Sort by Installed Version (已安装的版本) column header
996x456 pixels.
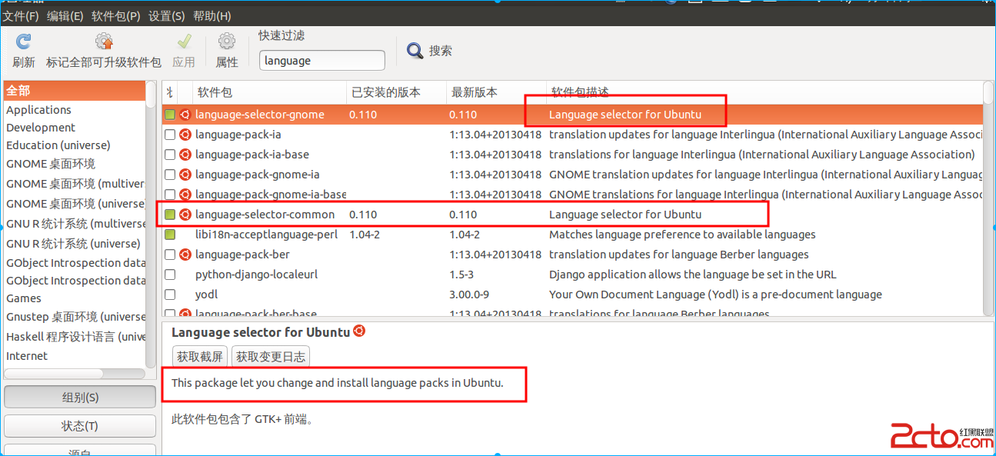[396, 92]
